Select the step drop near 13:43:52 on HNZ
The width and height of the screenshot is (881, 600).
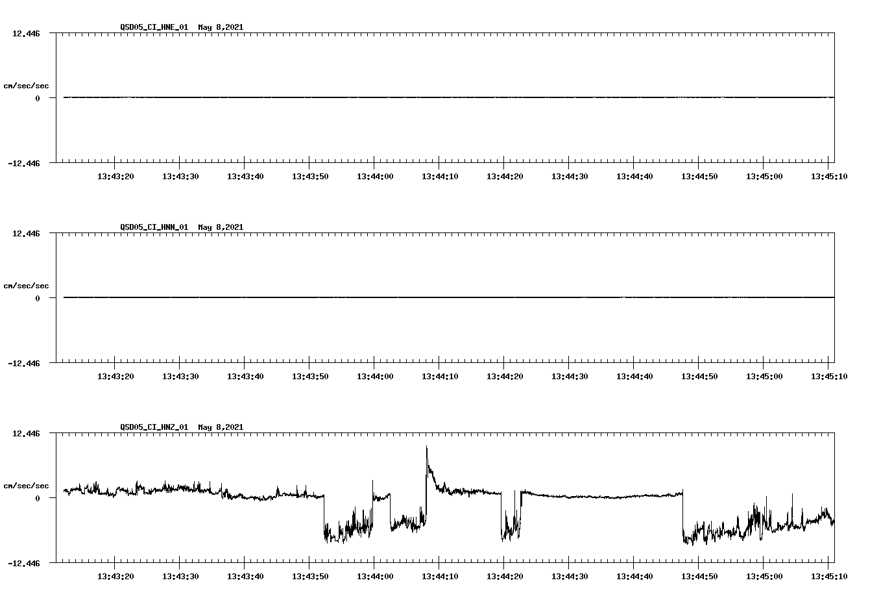tap(324, 516)
